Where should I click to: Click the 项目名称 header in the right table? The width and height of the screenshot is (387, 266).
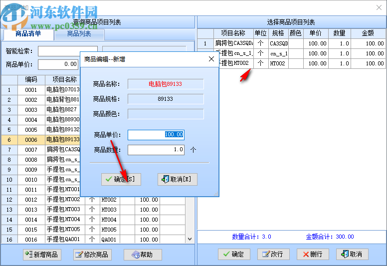pyautogui.click(x=233, y=33)
